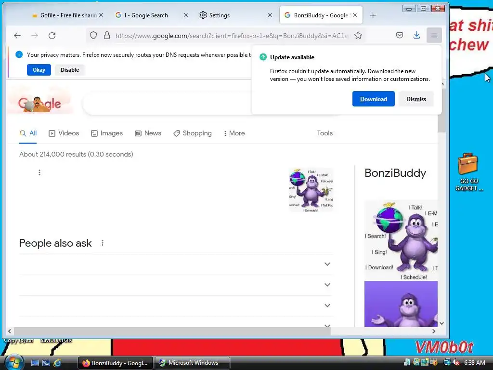This screenshot has height=370, width=493.
Task: Select BonziBuddy Firefox taskbar button
Action: pyautogui.click(x=115, y=363)
